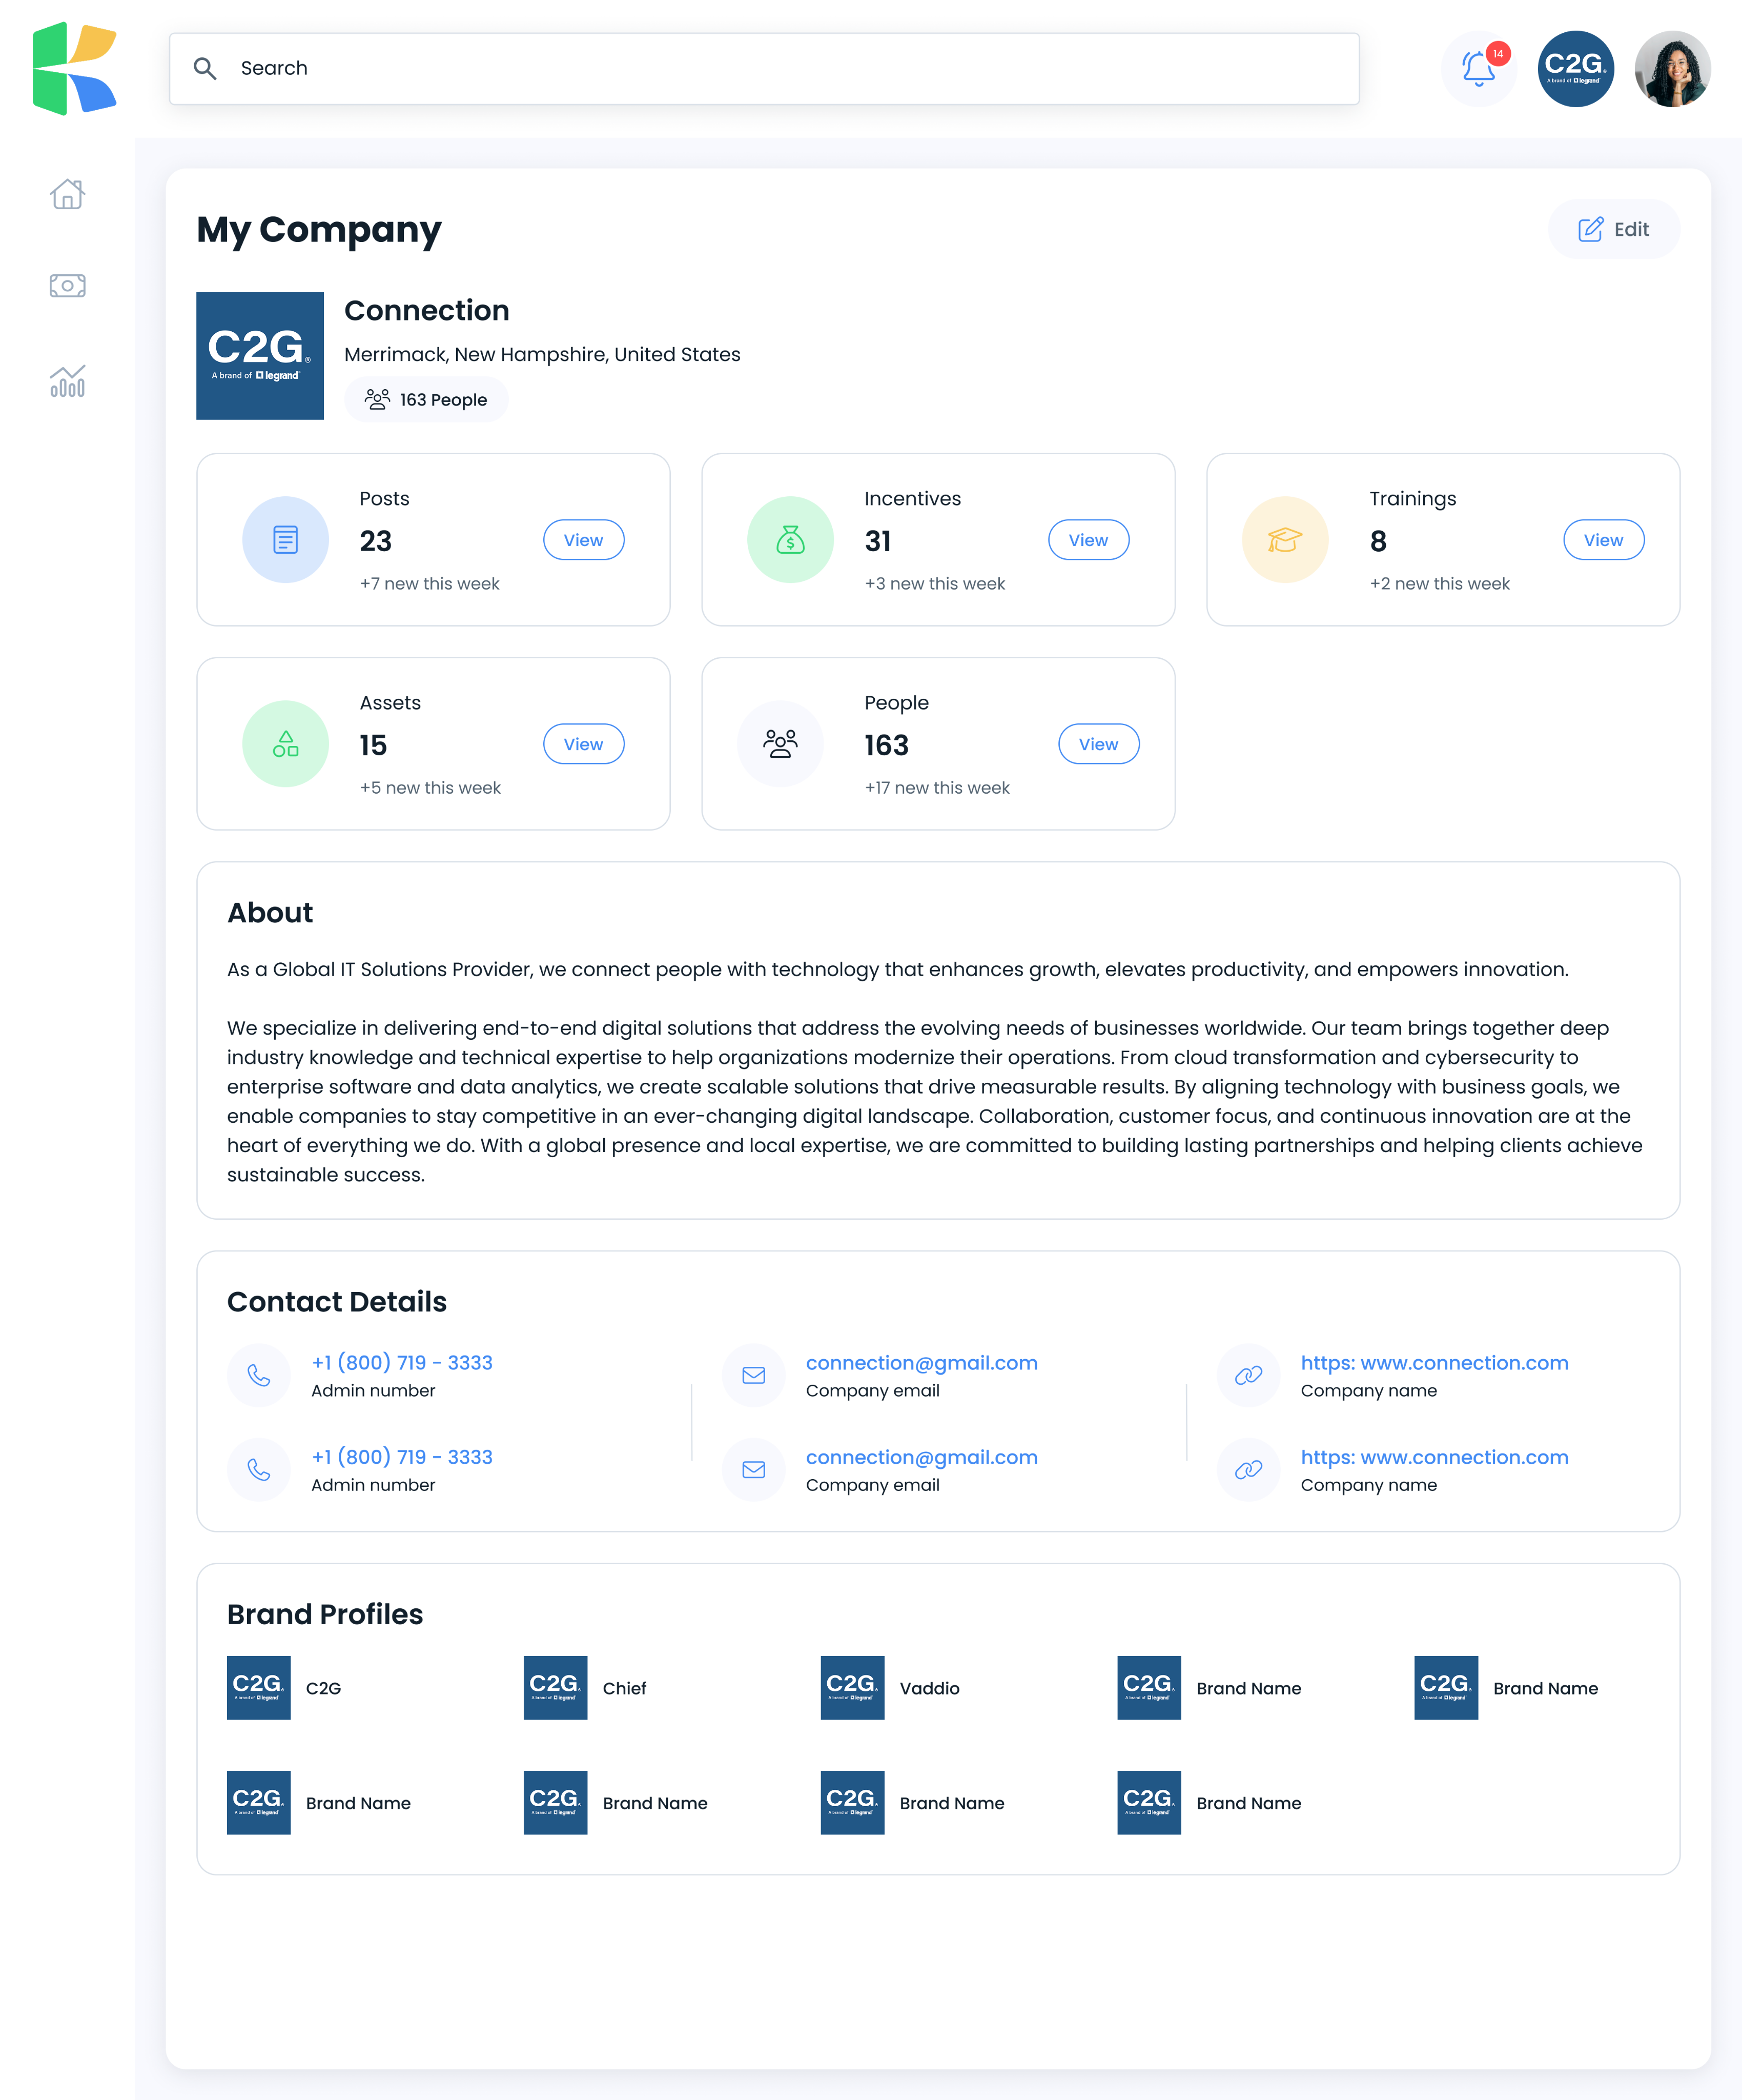Open second connection@gmail.com link
1742x2100 pixels.
[921, 1457]
